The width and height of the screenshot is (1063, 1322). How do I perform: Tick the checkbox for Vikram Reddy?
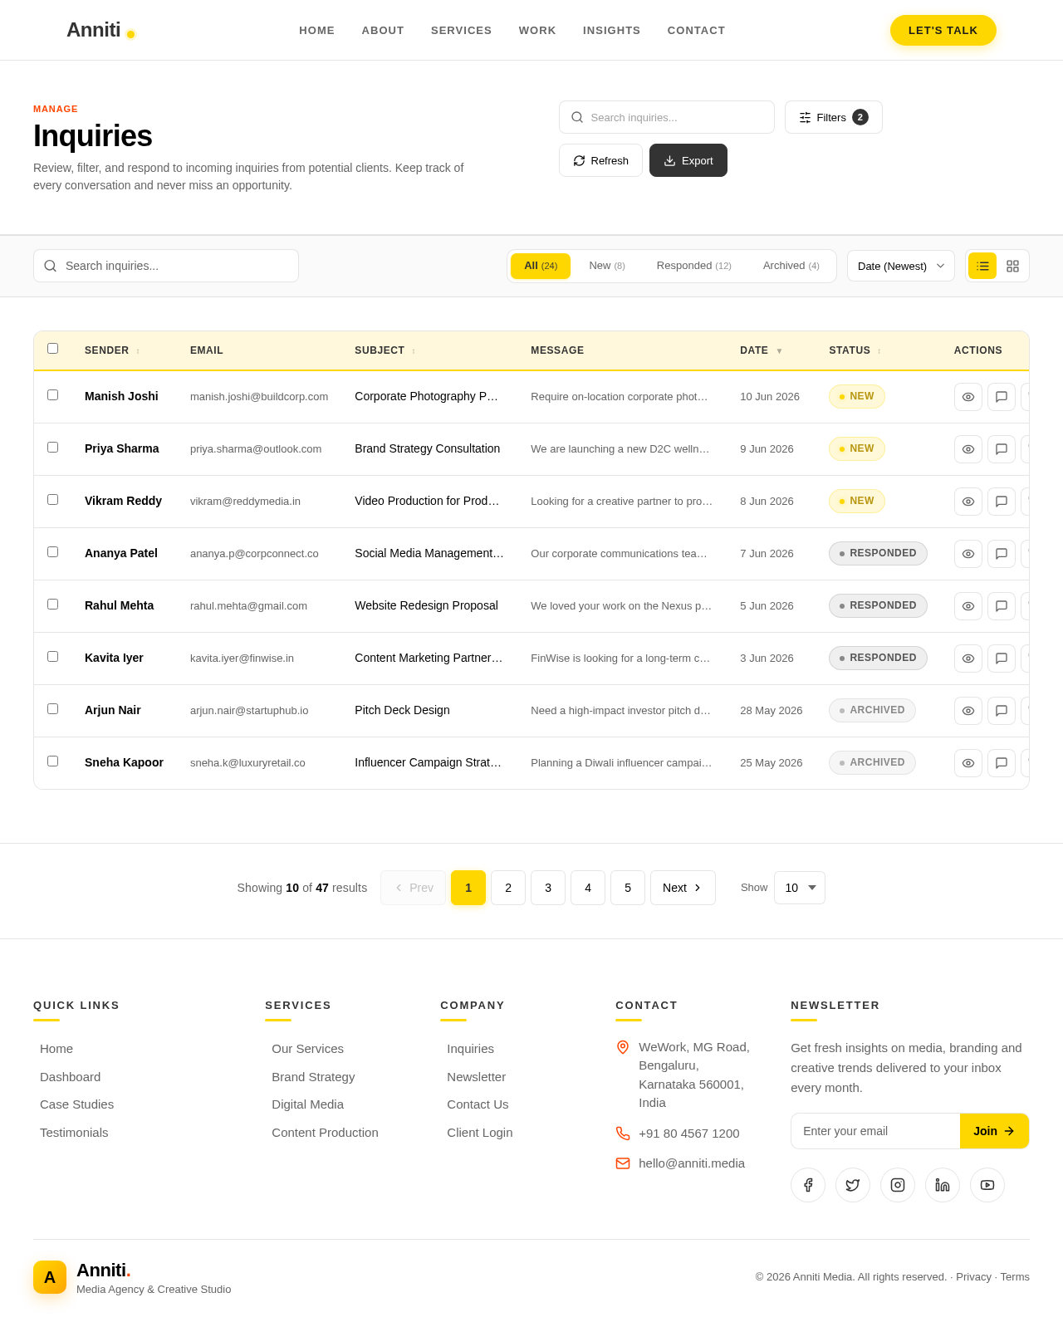pyautogui.click(x=52, y=500)
